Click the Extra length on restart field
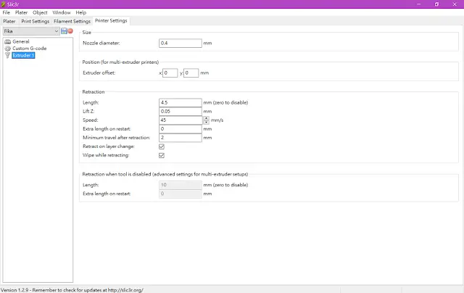464x293 pixels. (x=181, y=129)
